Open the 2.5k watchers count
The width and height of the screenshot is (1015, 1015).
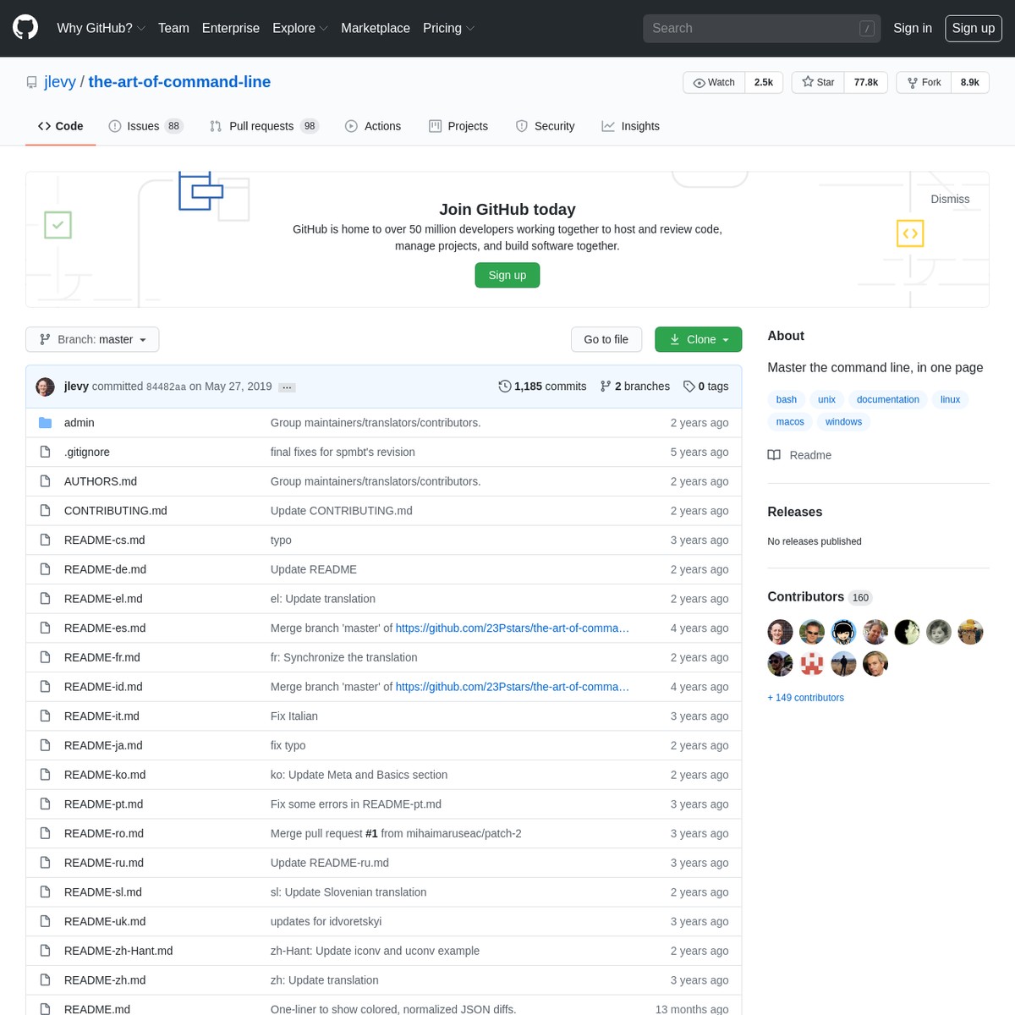764,82
